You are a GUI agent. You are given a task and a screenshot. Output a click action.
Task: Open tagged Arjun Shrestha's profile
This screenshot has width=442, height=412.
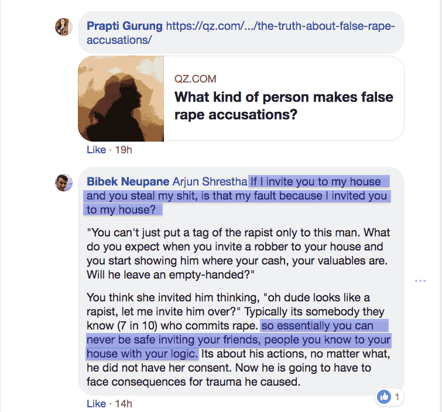[210, 181]
